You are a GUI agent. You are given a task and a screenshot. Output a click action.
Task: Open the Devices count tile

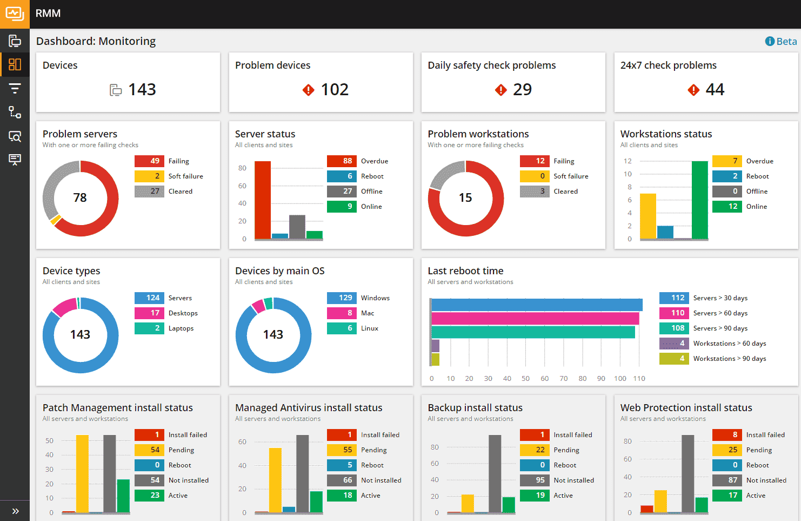(128, 82)
